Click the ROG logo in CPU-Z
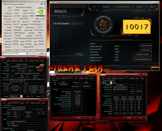Viewport: 162px width, 131px height. 40,67
